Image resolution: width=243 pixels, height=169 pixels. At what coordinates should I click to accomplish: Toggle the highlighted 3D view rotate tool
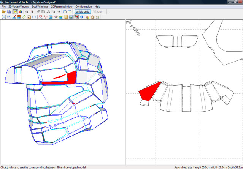click(15, 12)
